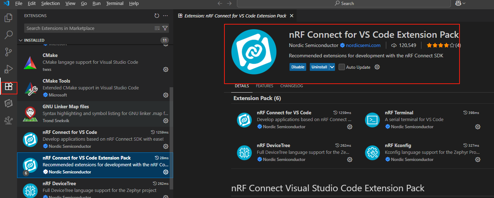Open manage gear for GNU Linker Map files
This screenshot has height=198, width=494.
tap(166, 121)
